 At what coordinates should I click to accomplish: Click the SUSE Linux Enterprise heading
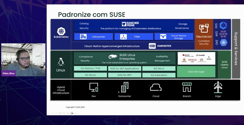click(x=127, y=57)
